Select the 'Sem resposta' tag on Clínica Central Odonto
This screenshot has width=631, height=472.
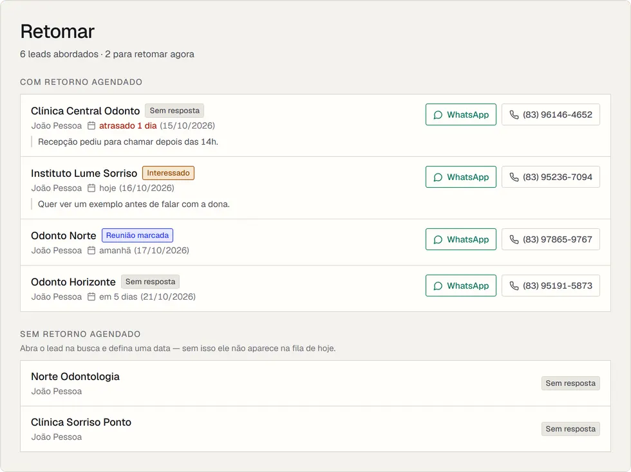(x=174, y=111)
